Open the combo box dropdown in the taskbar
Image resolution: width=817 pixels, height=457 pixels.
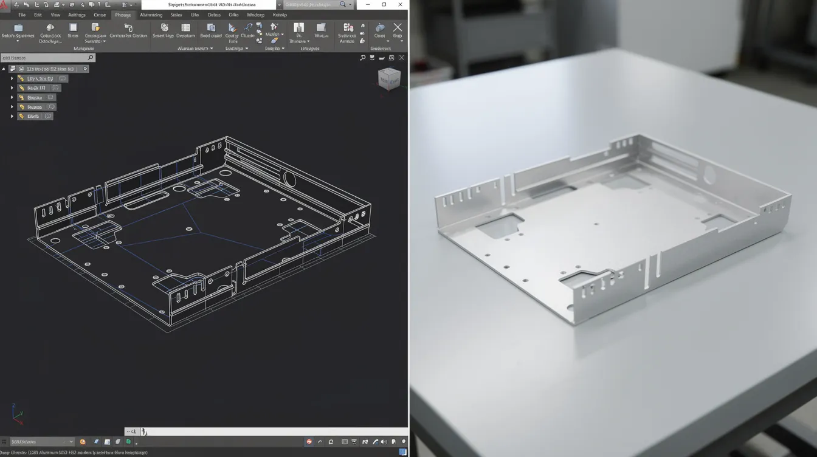(71, 442)
